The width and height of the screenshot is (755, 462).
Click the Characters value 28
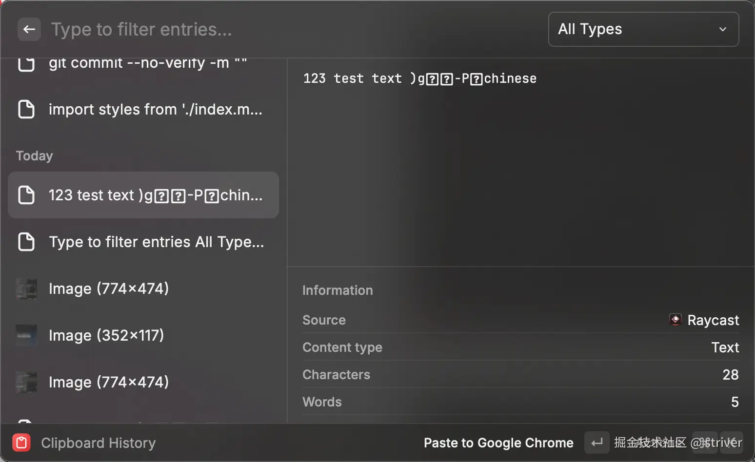[731, 374]
